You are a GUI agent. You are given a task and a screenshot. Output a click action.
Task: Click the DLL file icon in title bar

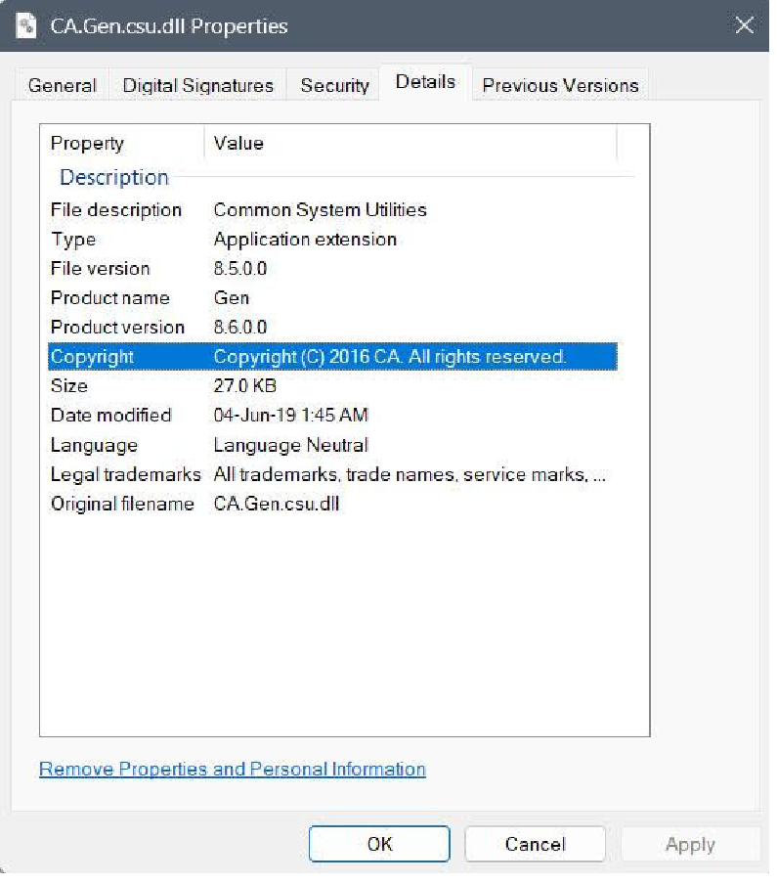click(27, 26)
